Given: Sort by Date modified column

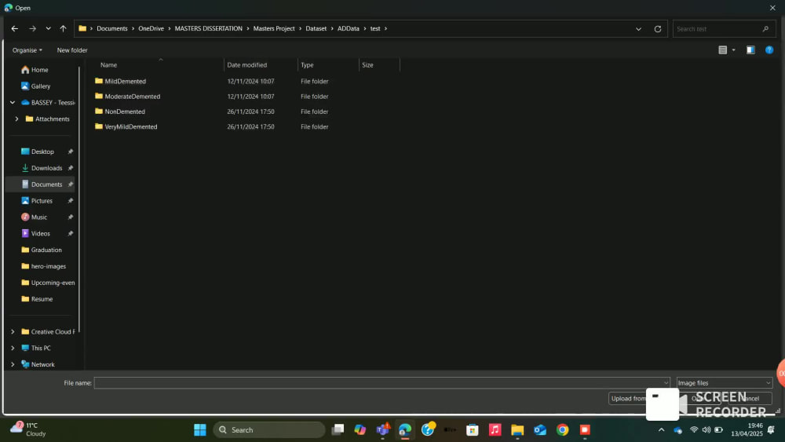Looking at the screenshot, I should click(x=246, y=65).
